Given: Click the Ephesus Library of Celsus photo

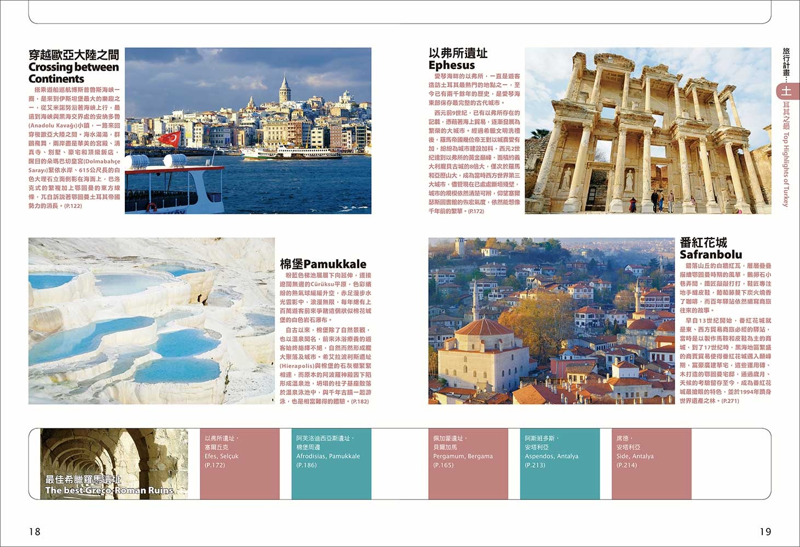Looking at the screenshot, I should coord(648,130).
